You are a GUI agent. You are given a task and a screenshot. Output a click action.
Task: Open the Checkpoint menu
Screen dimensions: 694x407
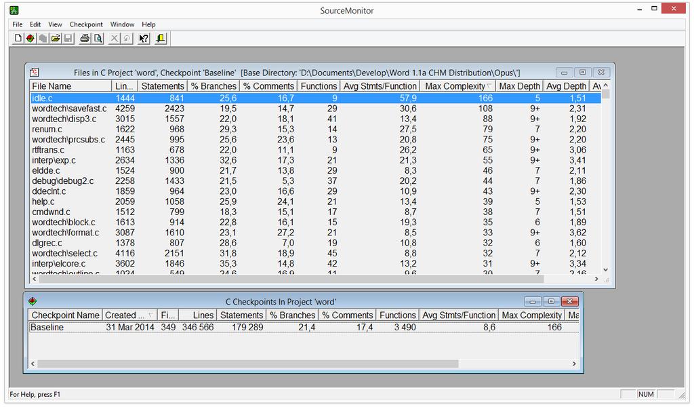(86, 24)
